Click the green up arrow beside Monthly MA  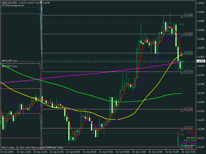178,145
